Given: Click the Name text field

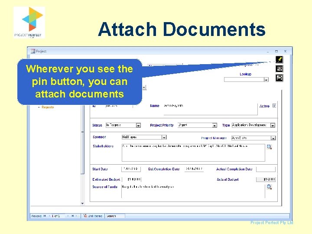Looking at the screenshot, I should point(211,109).
